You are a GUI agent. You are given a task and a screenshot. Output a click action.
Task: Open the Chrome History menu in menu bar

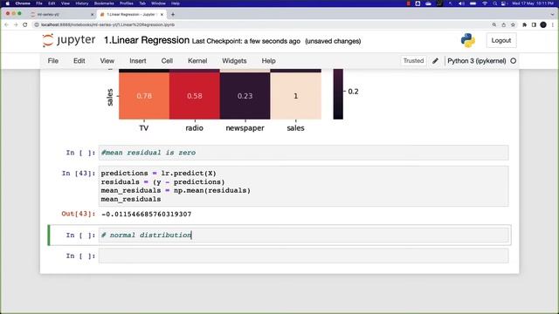pos(81,3)
